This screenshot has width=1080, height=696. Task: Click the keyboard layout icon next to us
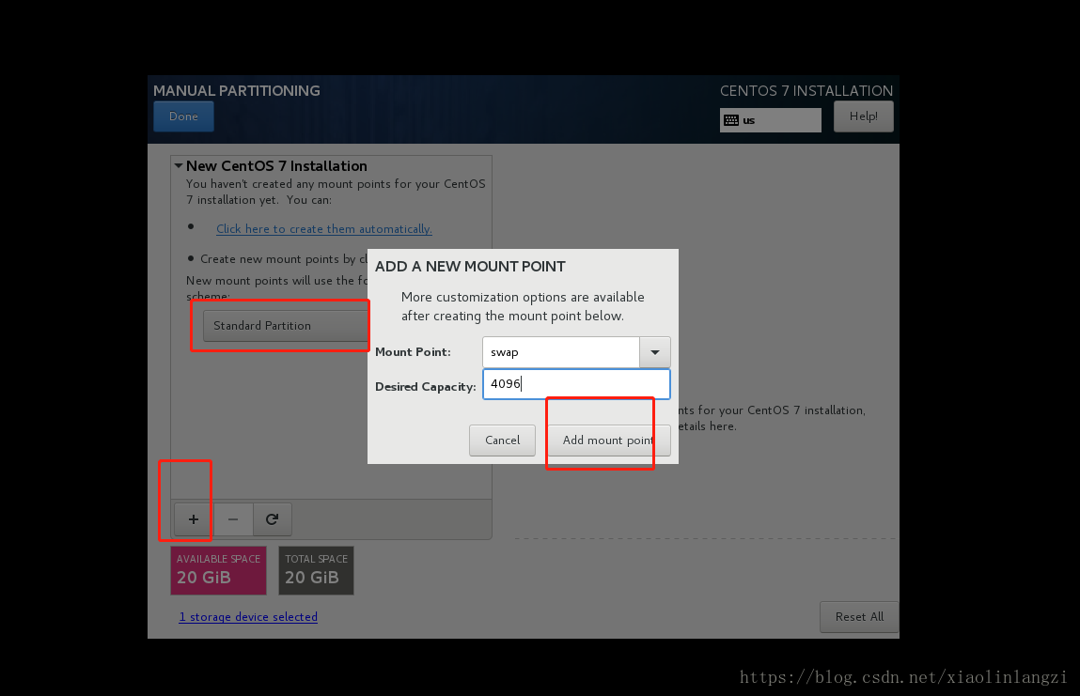pyautogui.click(x=731, y=120)
